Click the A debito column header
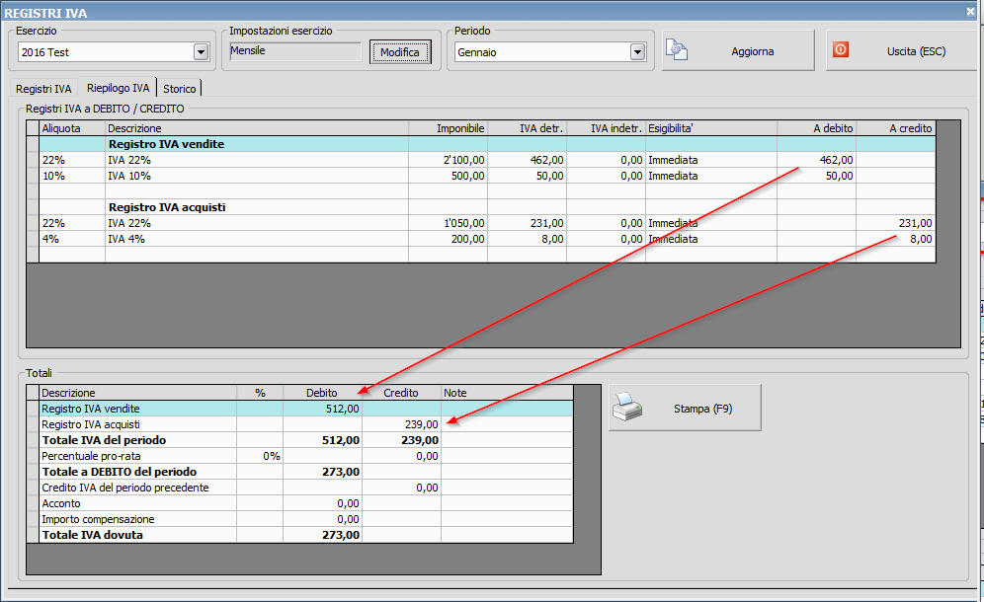Image resolution: width=984 pixels, height=602 pixels. point(816,128)
